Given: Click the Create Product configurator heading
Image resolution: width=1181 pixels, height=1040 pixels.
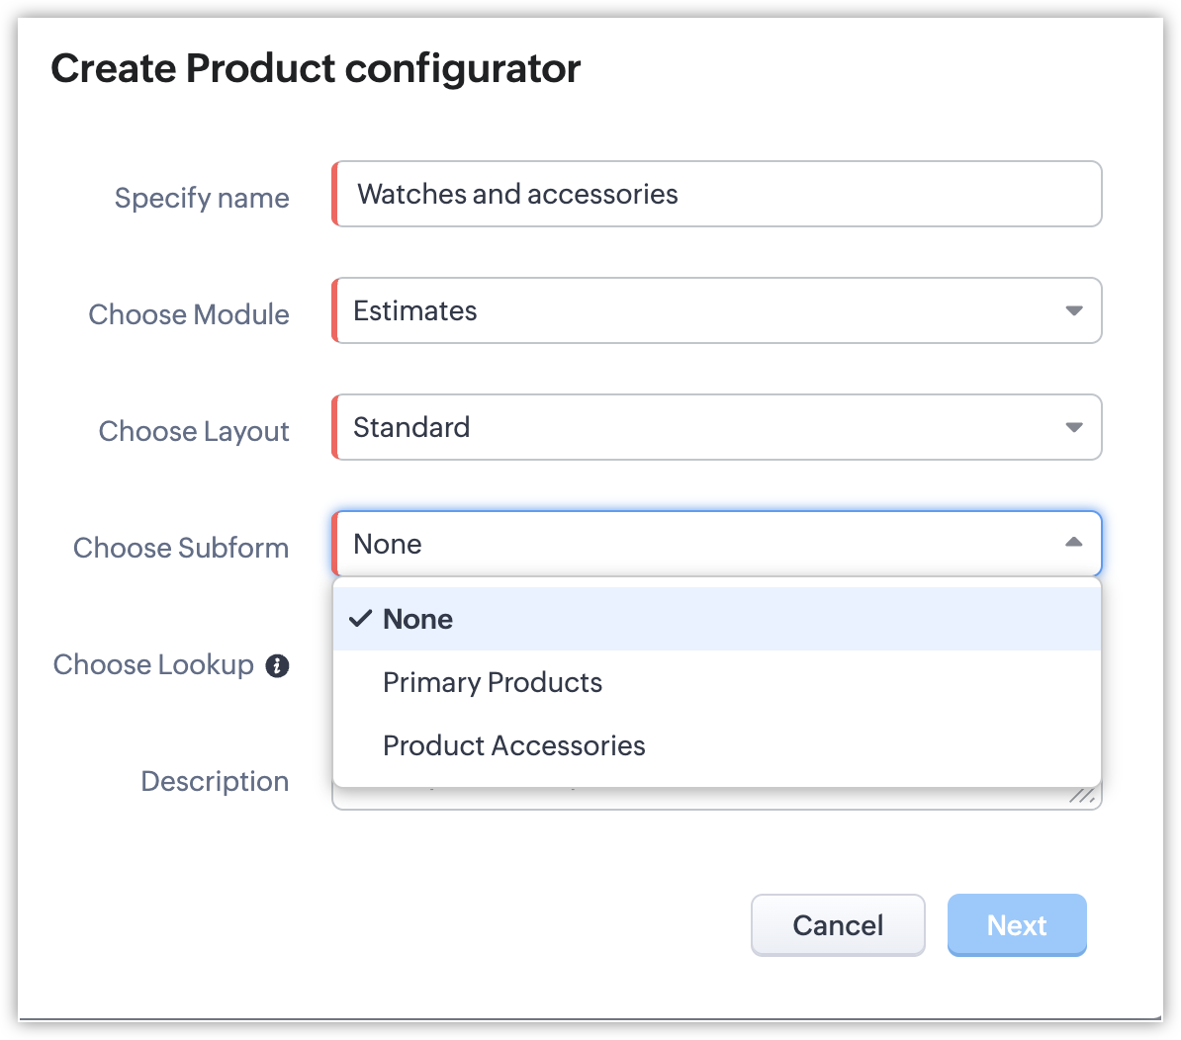Looking at the screenshot, I should [x=316, y=69].
